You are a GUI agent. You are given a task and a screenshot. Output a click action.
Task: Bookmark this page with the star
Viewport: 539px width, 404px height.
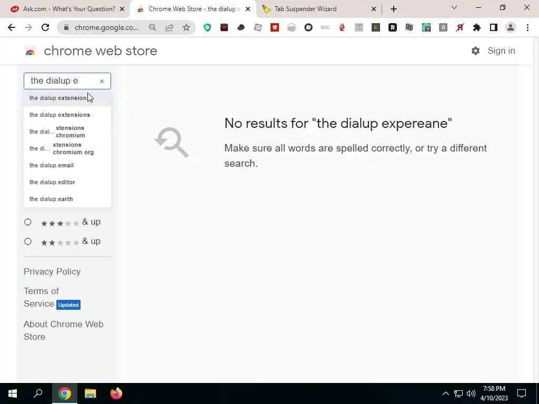(x=186, y=27)
